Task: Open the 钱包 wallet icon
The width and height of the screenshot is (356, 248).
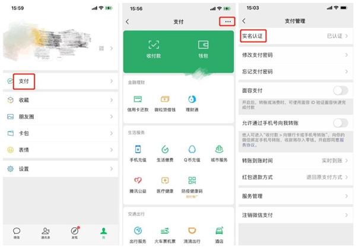Action: (x=202, y=49)
